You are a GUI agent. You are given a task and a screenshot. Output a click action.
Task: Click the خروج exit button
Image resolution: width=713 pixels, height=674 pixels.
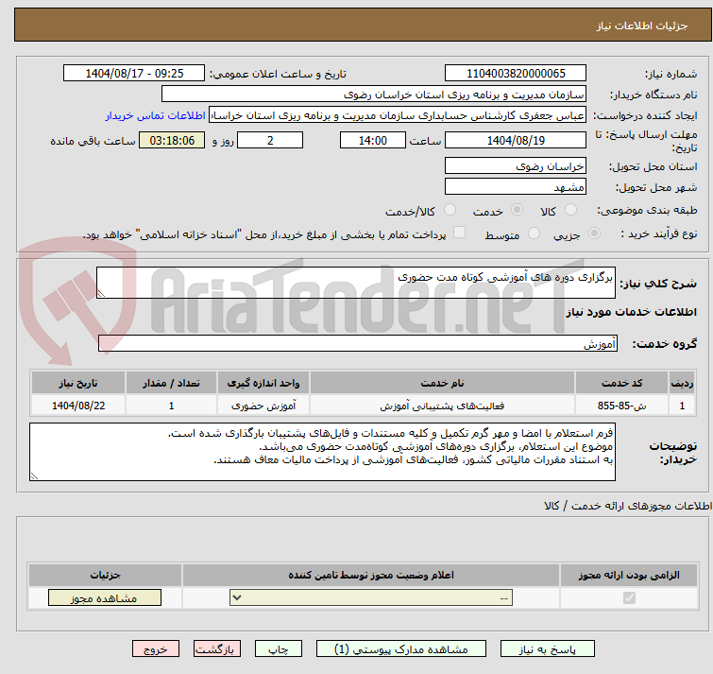click(x=155, y=649)
